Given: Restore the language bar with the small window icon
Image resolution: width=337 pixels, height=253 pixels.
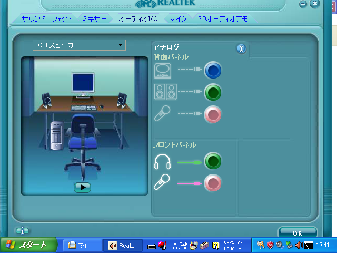Looking at the screenshot, I should point(240,242).
